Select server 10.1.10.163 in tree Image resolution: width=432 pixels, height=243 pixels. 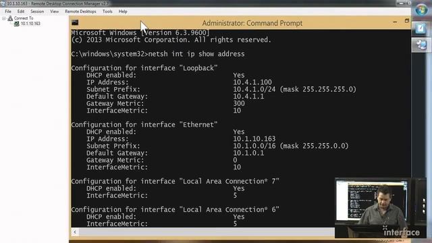(30, 24)
